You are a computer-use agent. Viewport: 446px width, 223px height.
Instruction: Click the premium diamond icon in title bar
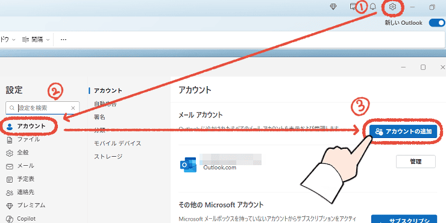pos(333,7)
